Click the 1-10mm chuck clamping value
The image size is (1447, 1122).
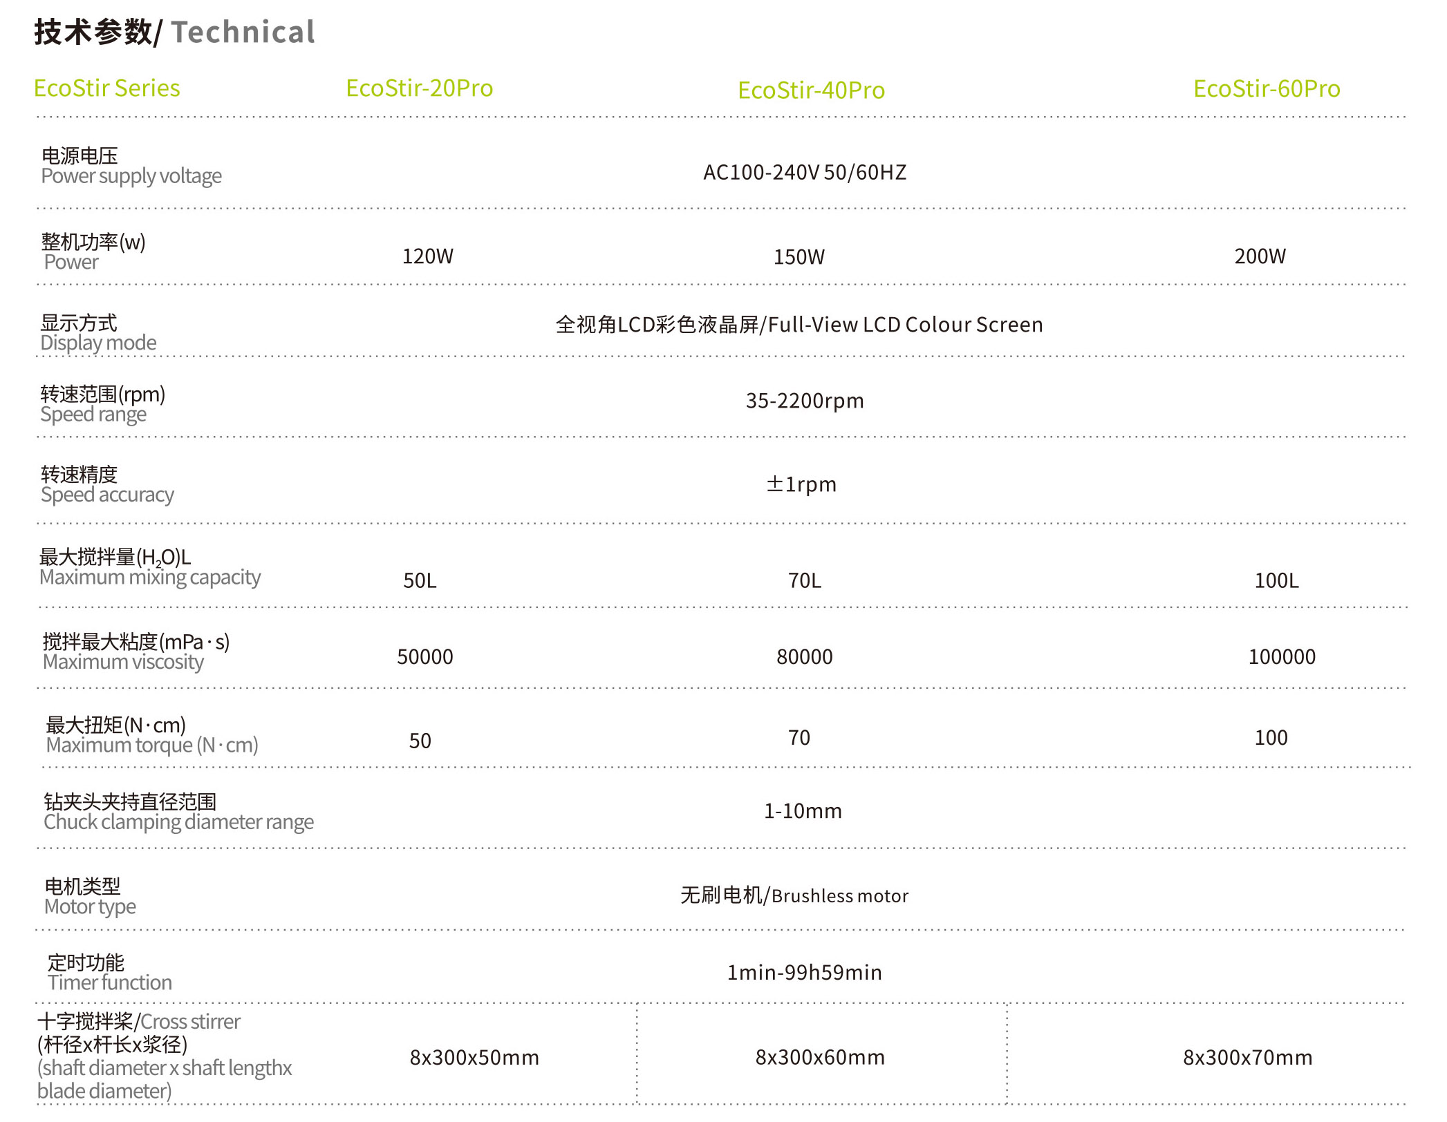(802, 811)
